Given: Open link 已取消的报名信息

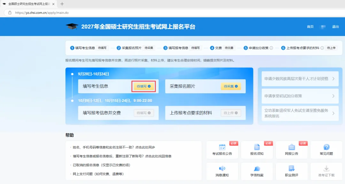Looking at the screenshot, I should tap(102, 165).
